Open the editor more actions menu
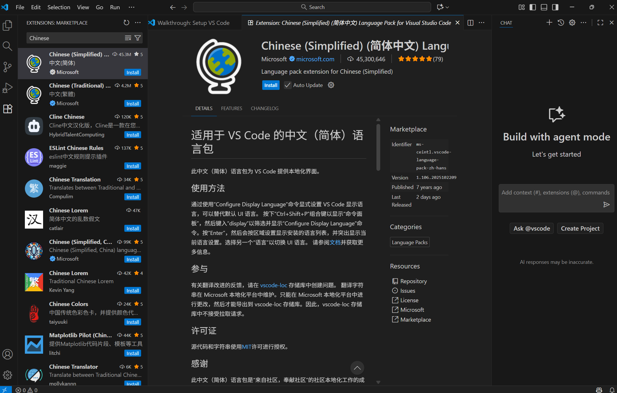Image resolution: width=617 pixels, height=393 pixels. coord(481,23)
